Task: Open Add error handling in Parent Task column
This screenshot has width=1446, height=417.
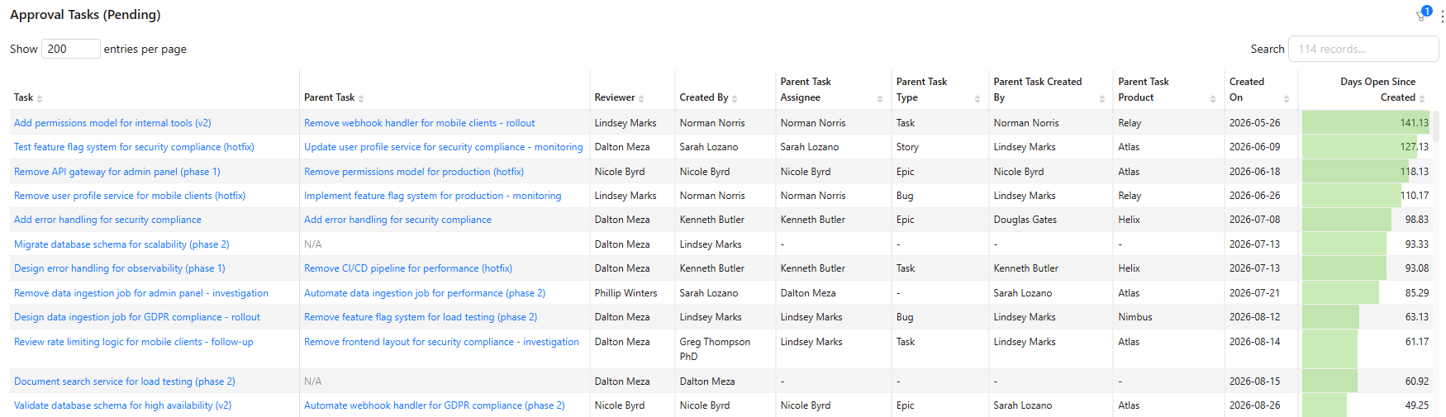Action: pyautogui.click(x=397, y=220)
